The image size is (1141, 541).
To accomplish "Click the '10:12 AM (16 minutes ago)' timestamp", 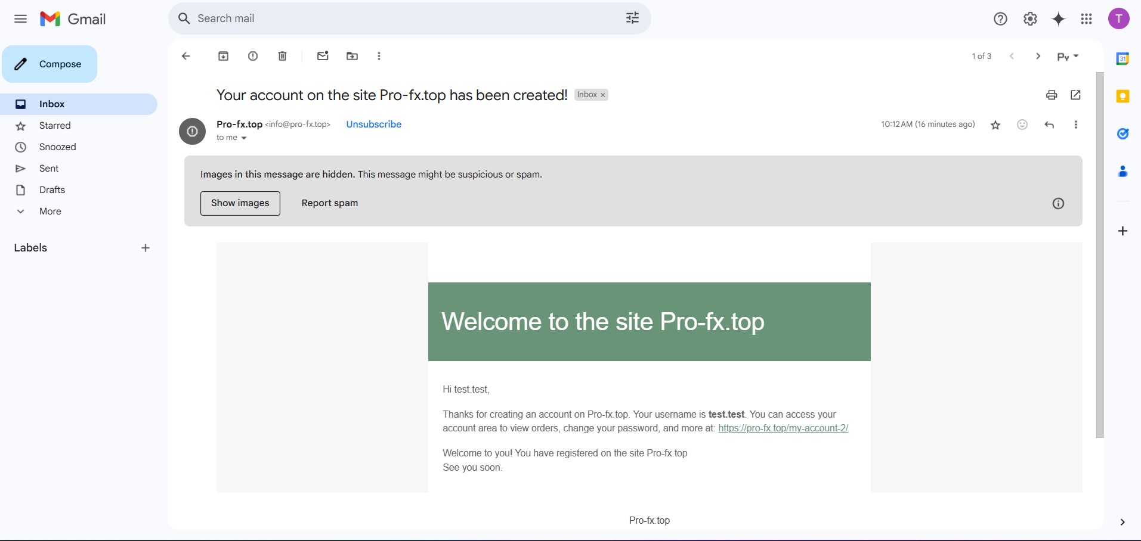I will (928, 125).
